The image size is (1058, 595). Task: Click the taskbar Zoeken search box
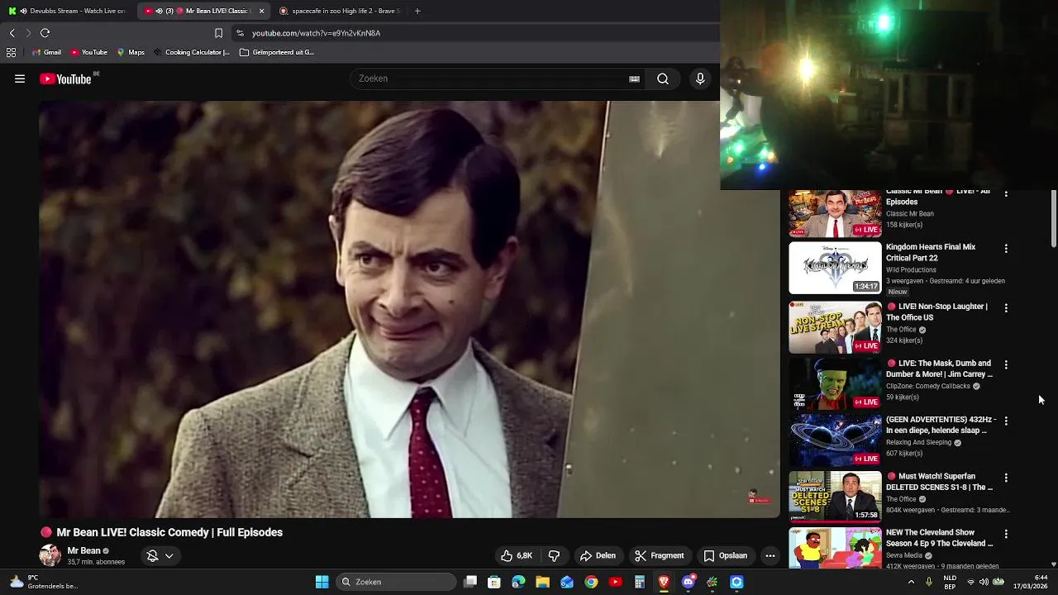396,582
